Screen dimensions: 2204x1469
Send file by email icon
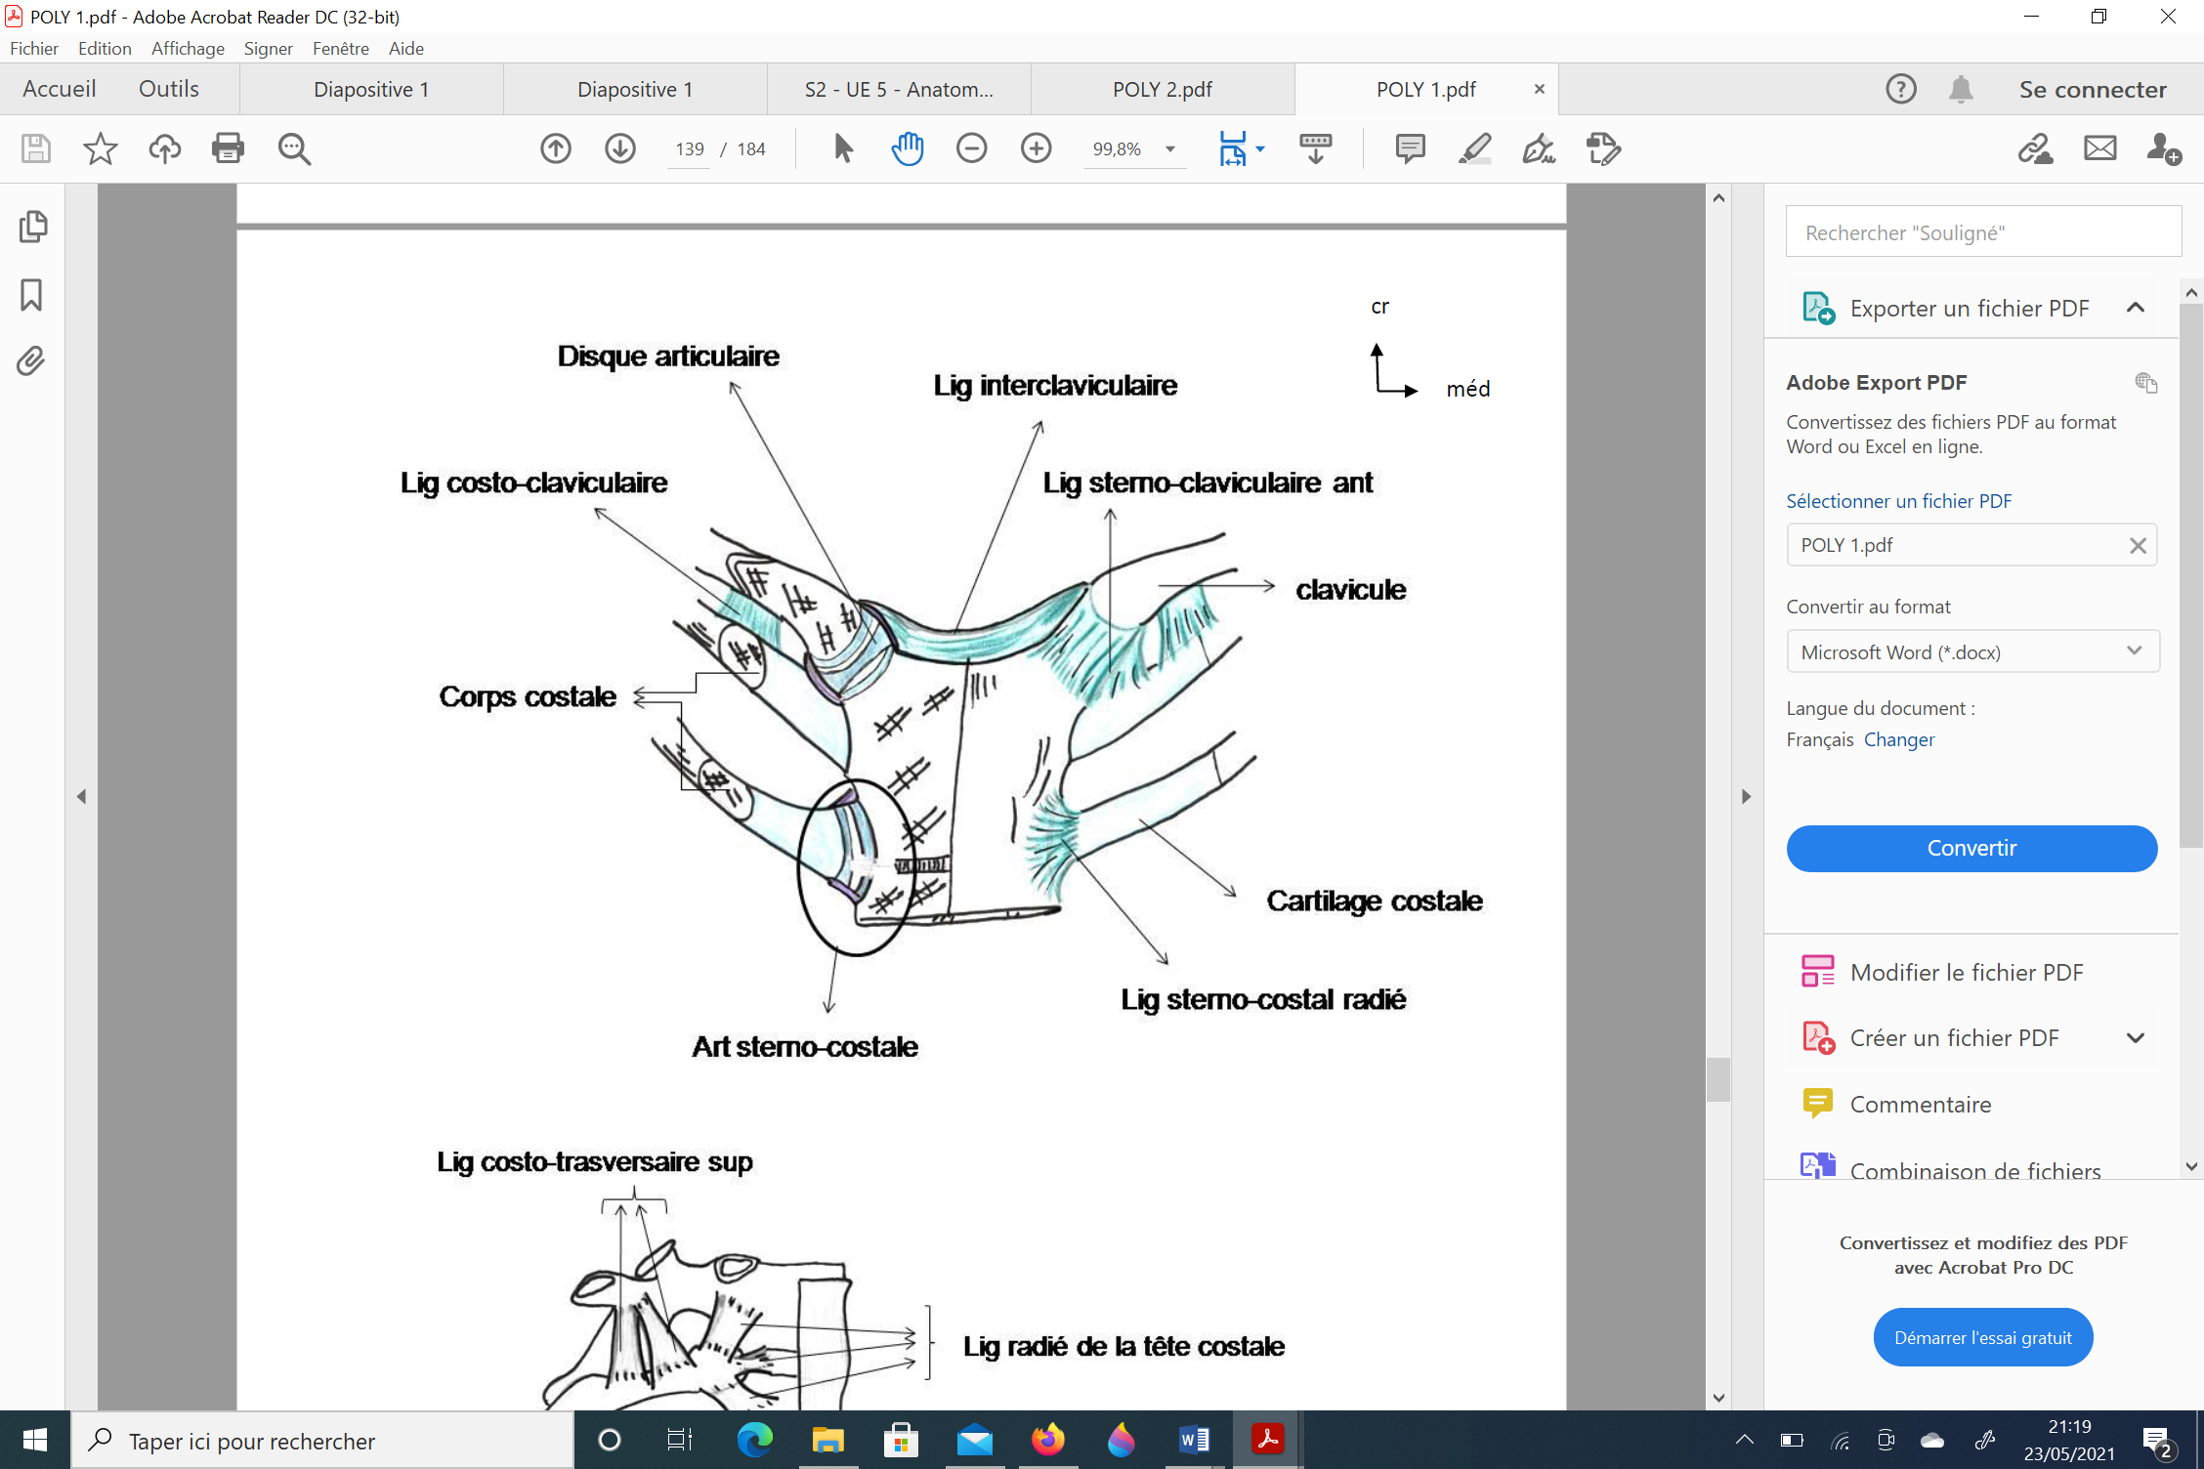coord(2099,148)
